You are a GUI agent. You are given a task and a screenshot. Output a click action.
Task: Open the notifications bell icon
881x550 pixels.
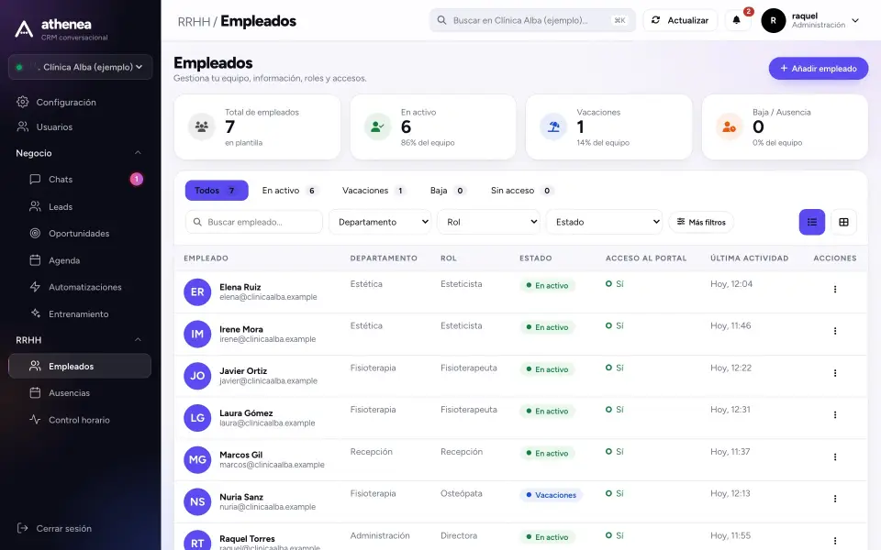point(736,20)
